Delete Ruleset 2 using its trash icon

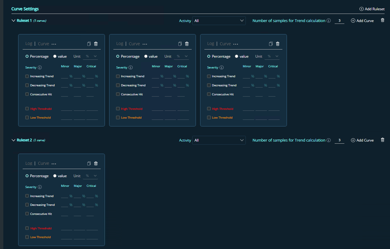tap(382, 140)
